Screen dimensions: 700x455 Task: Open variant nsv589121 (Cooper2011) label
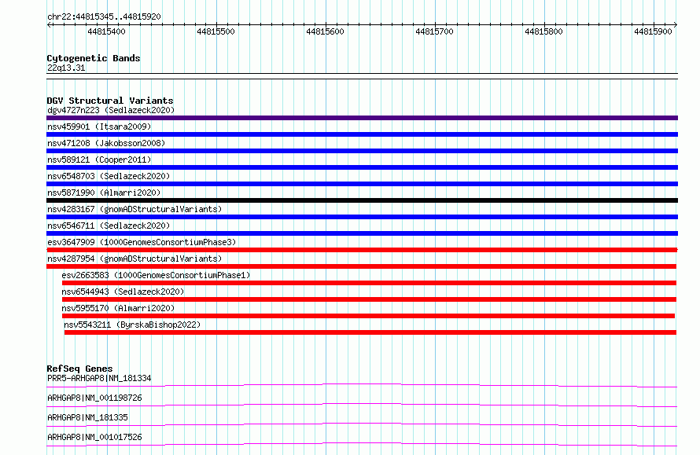[99, 160]
